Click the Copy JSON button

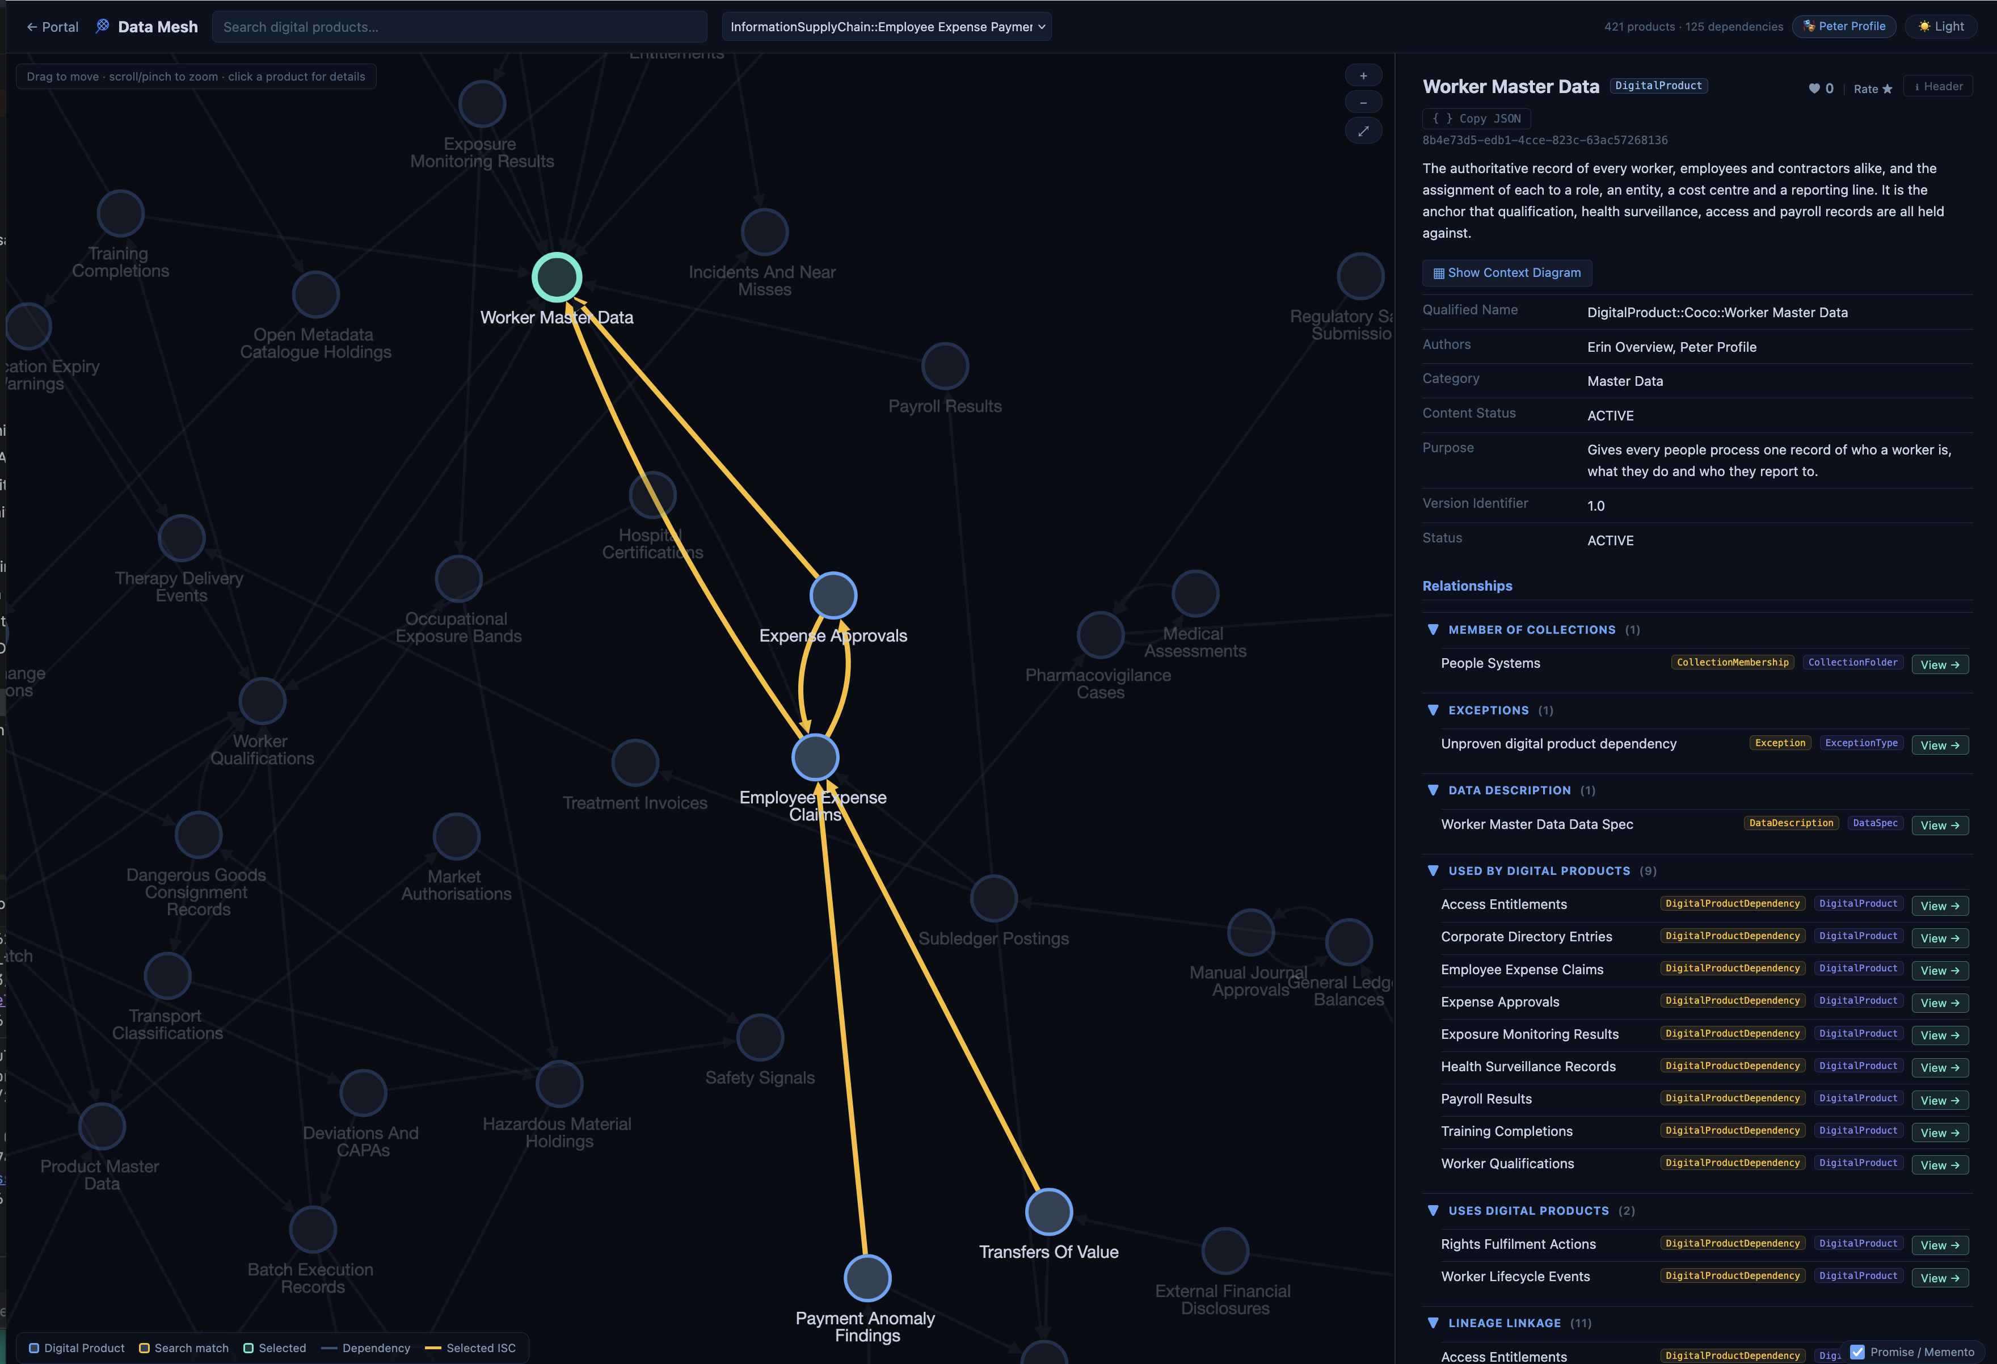[1476, 119]
